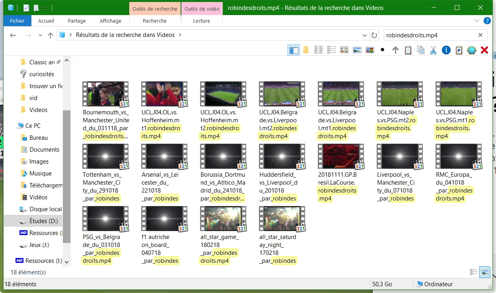Open recent locations dropdown arrow
Screen dimensions: 496x293
(x=40, y=35)
